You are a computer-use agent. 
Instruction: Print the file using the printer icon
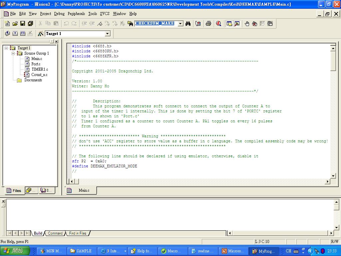[208, 24]
